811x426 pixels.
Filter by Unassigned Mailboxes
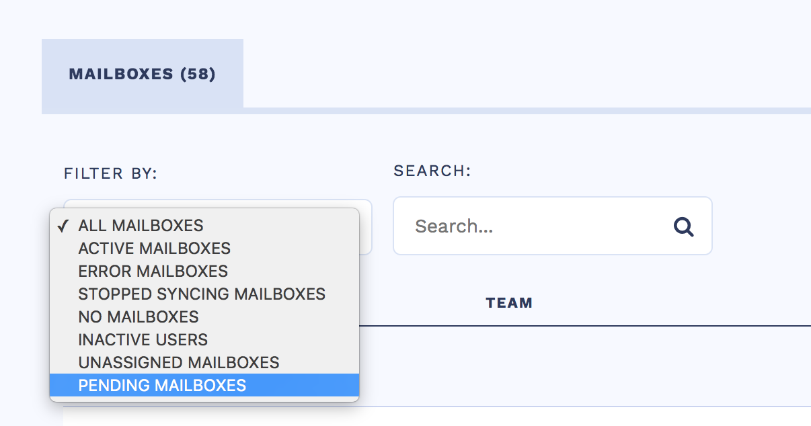179,363
